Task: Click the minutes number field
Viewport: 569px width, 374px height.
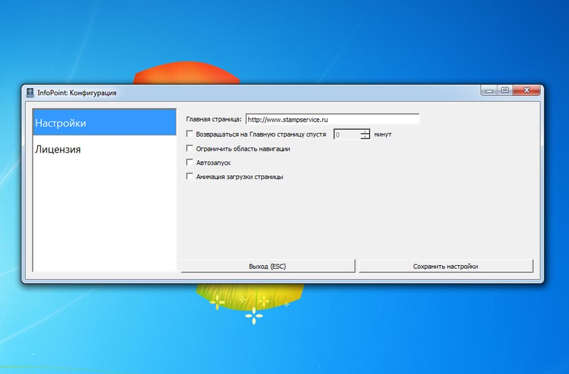Action: coord(347,134)
